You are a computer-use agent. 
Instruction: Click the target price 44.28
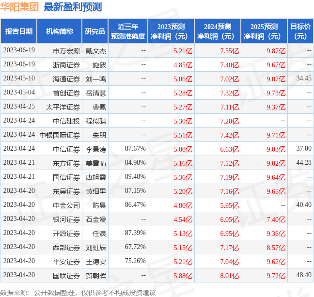pyautogui.click(x=304, y=162)
